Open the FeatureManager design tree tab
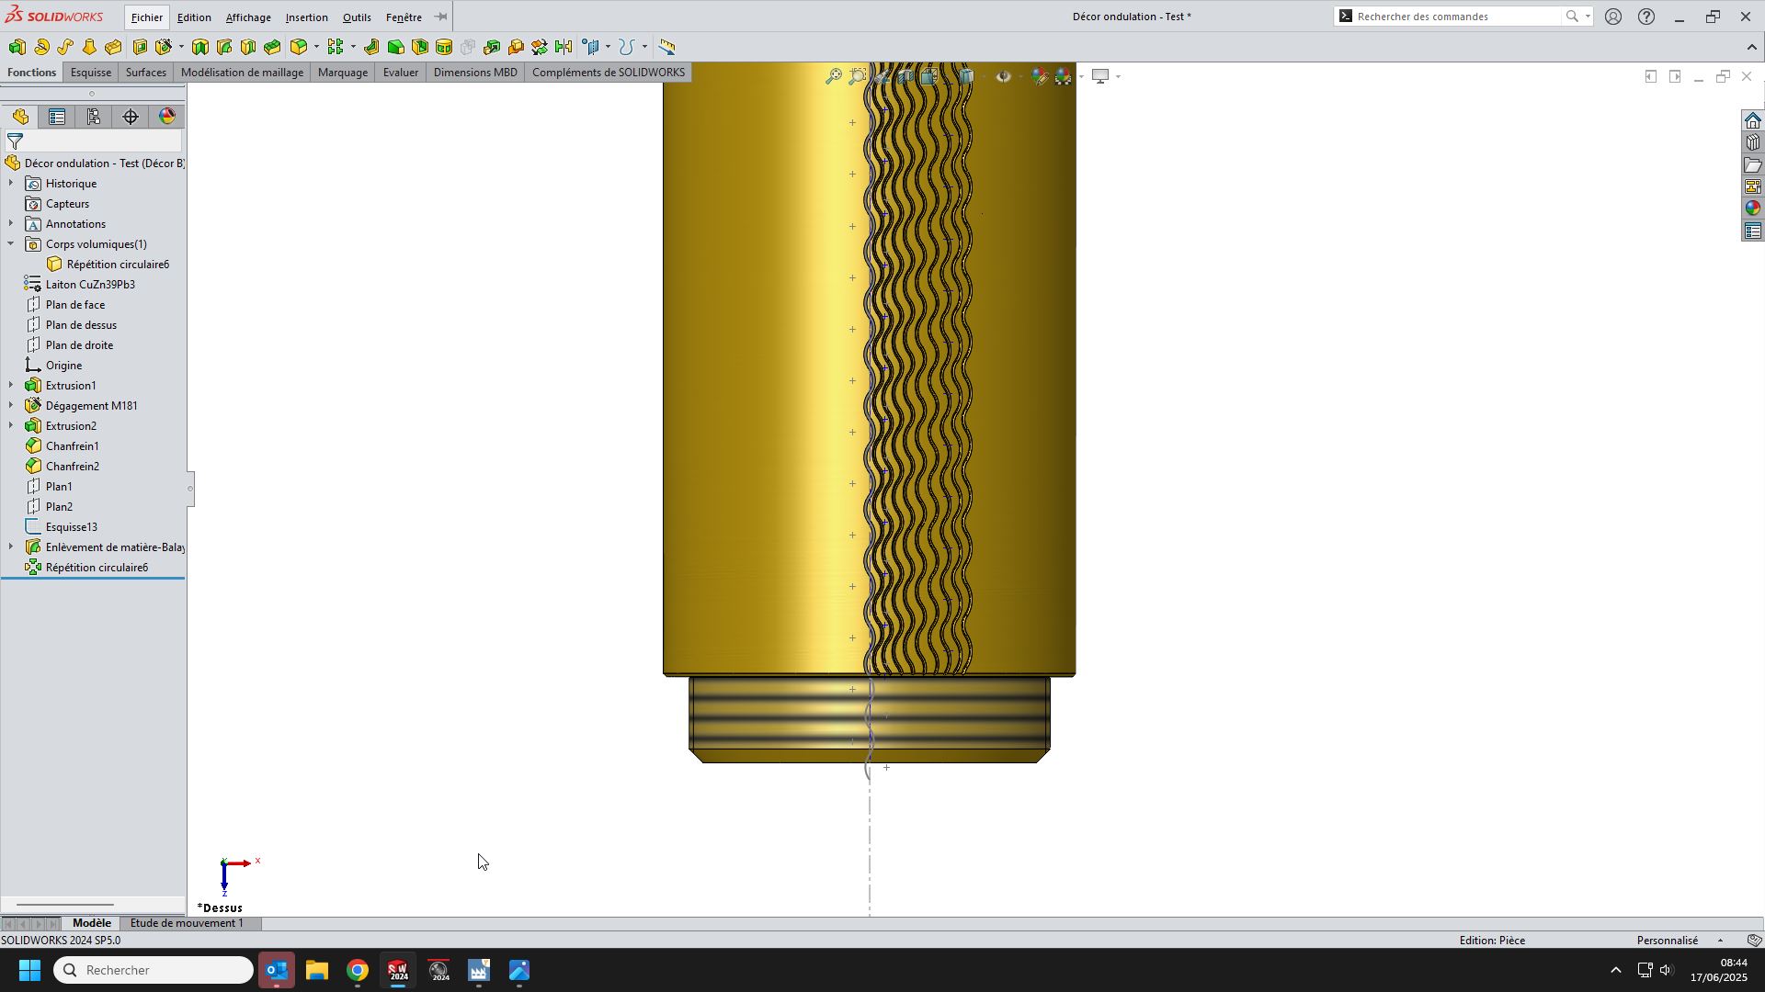Screen dimensions: 1765x992 (x=20, y=117)
